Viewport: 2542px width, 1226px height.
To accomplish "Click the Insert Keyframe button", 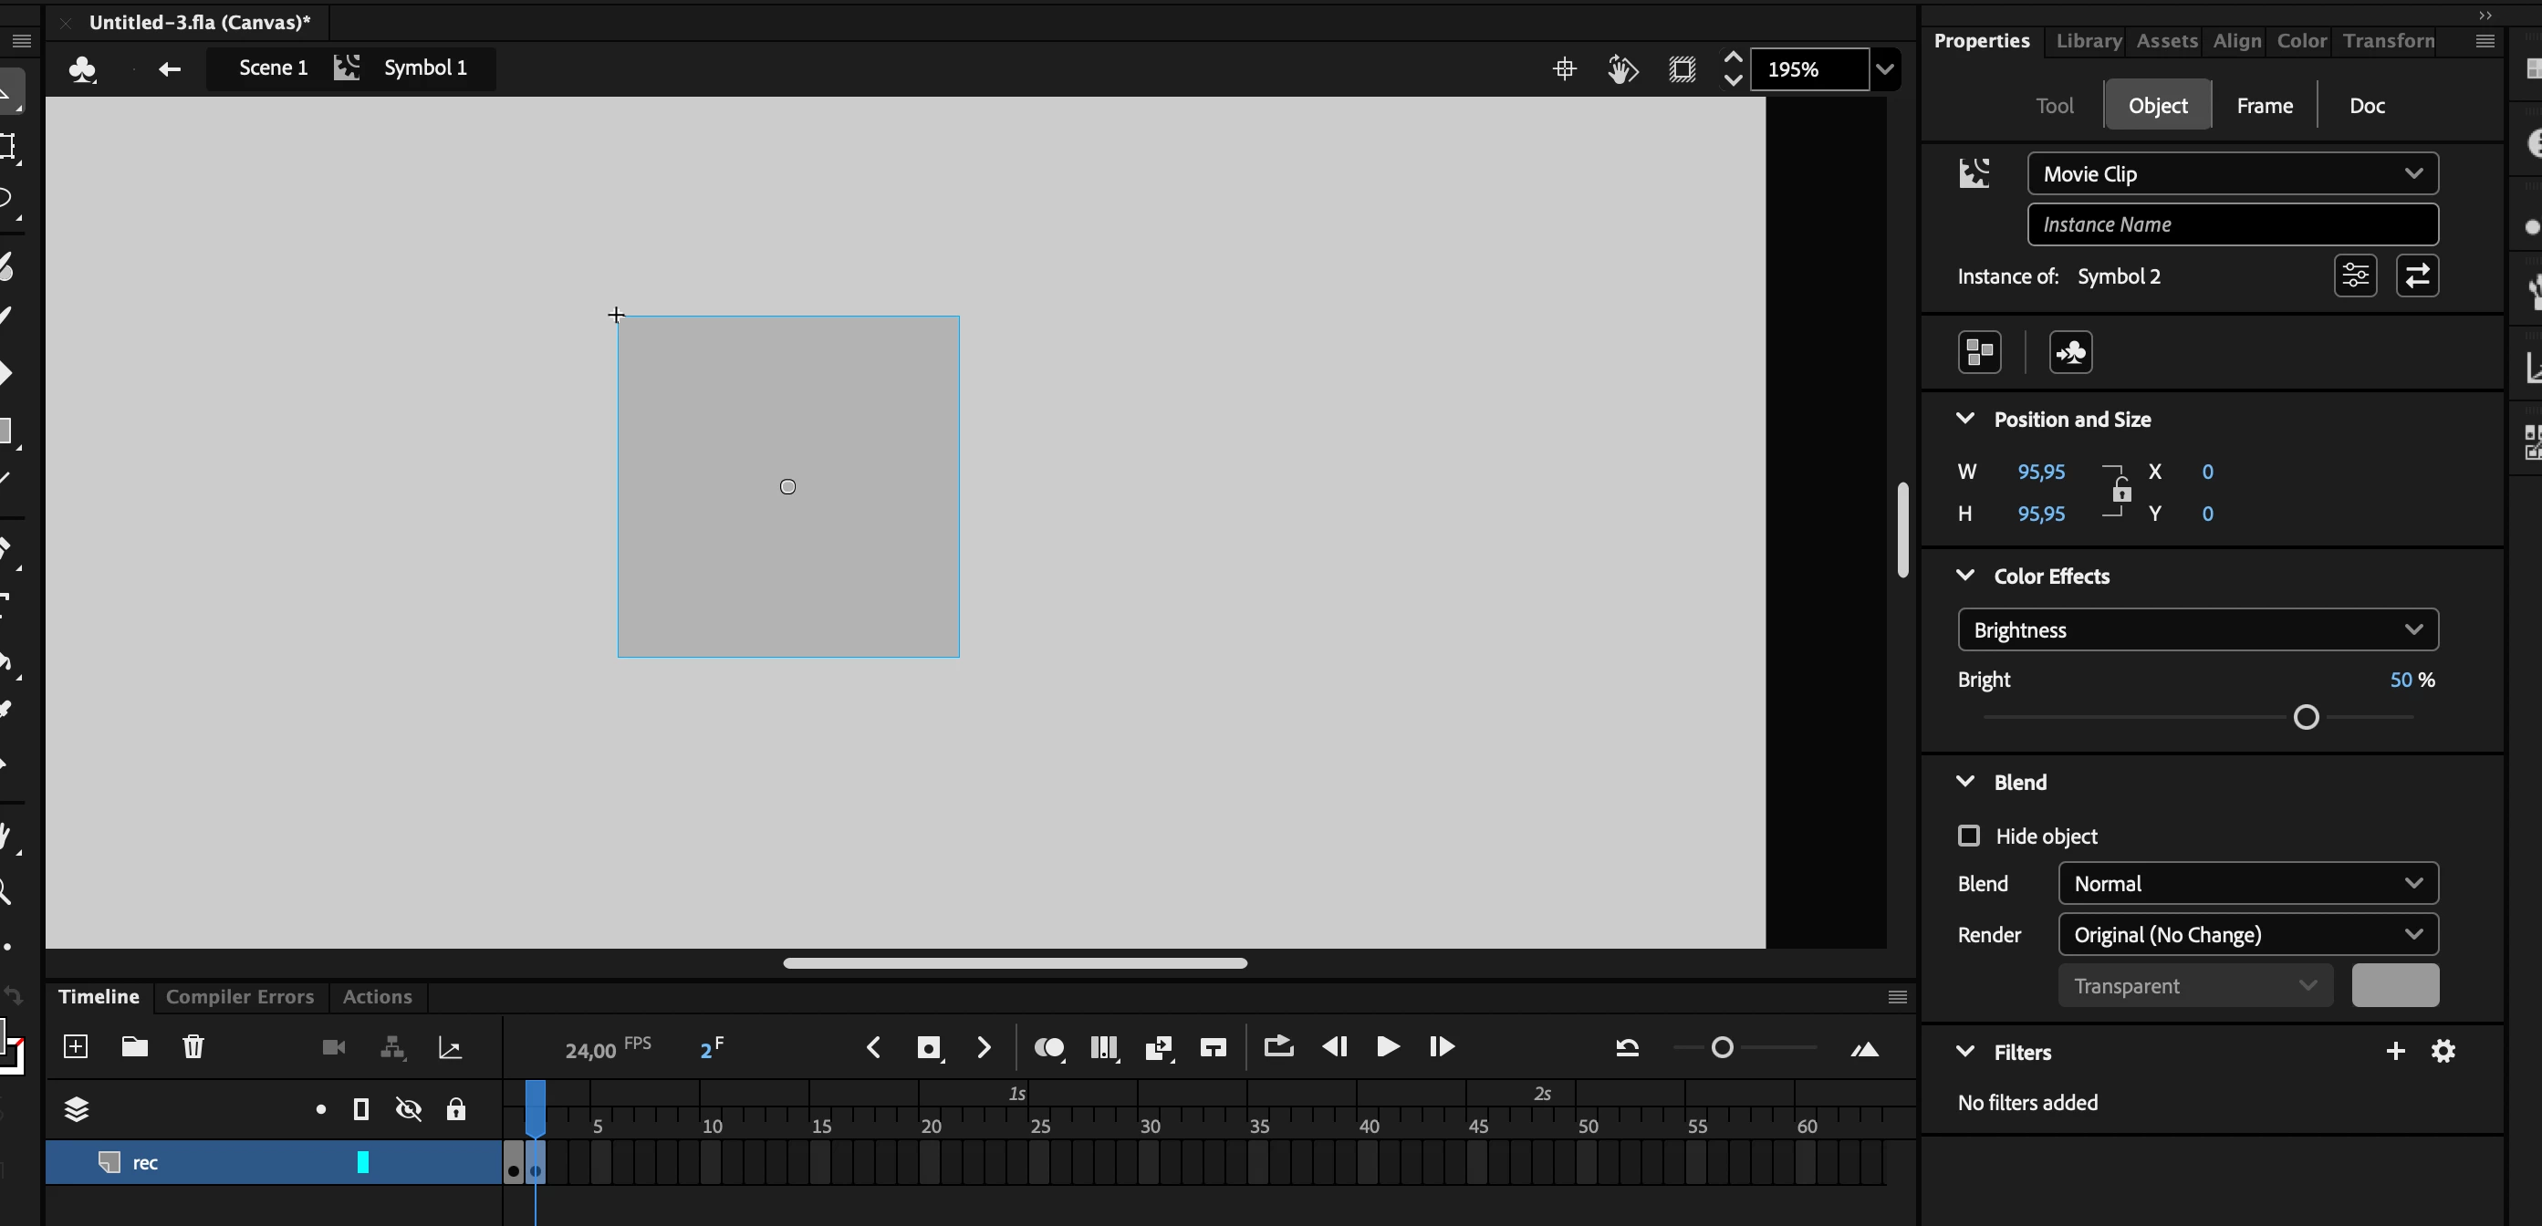I will click(x=929, y=1047).
